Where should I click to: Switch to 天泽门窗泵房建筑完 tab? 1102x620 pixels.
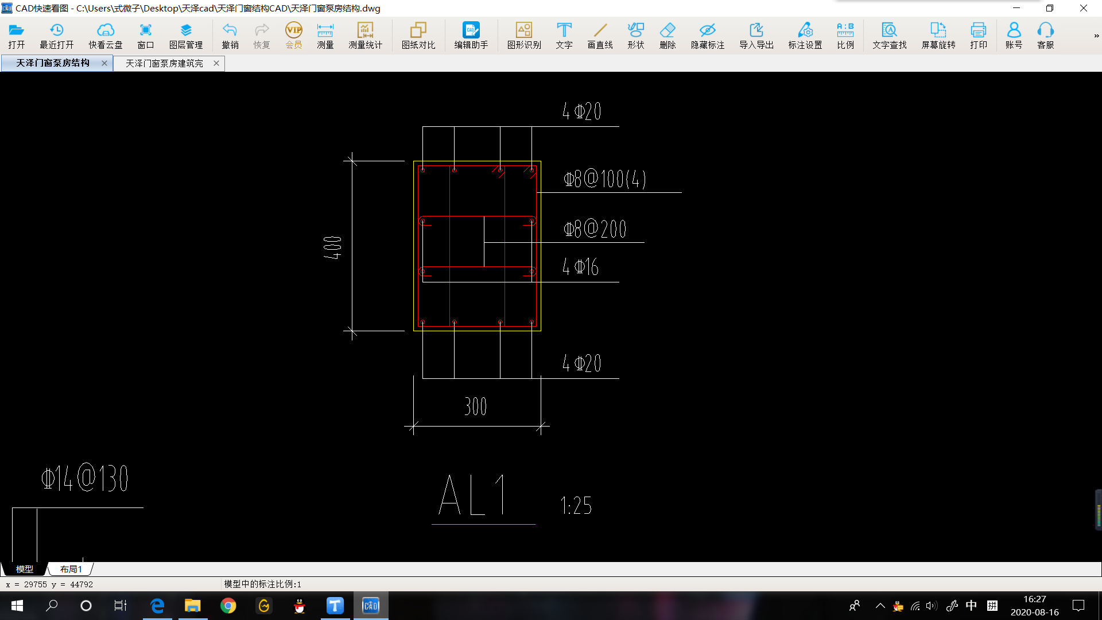click(164, 63)
